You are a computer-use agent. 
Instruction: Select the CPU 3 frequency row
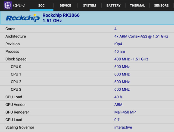pyautogui.click(x=87, y=89)
